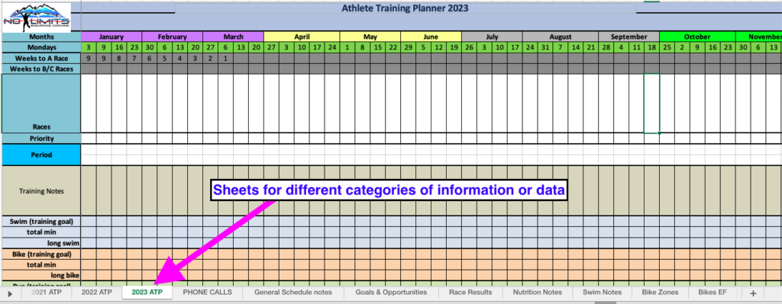Image resolution: width=782 pixels, height=304 pixels.
Task: Click the No Limits logo image
Action: tap(37, 17)
